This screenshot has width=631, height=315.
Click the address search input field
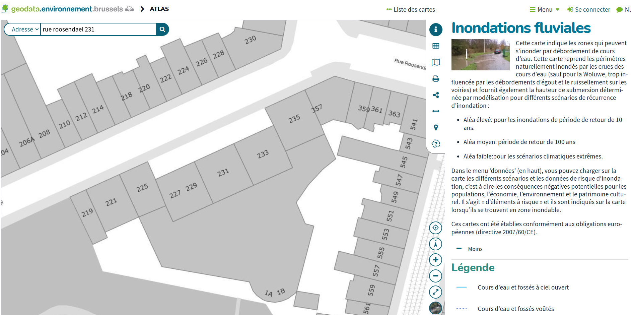(x=98, y=29)
